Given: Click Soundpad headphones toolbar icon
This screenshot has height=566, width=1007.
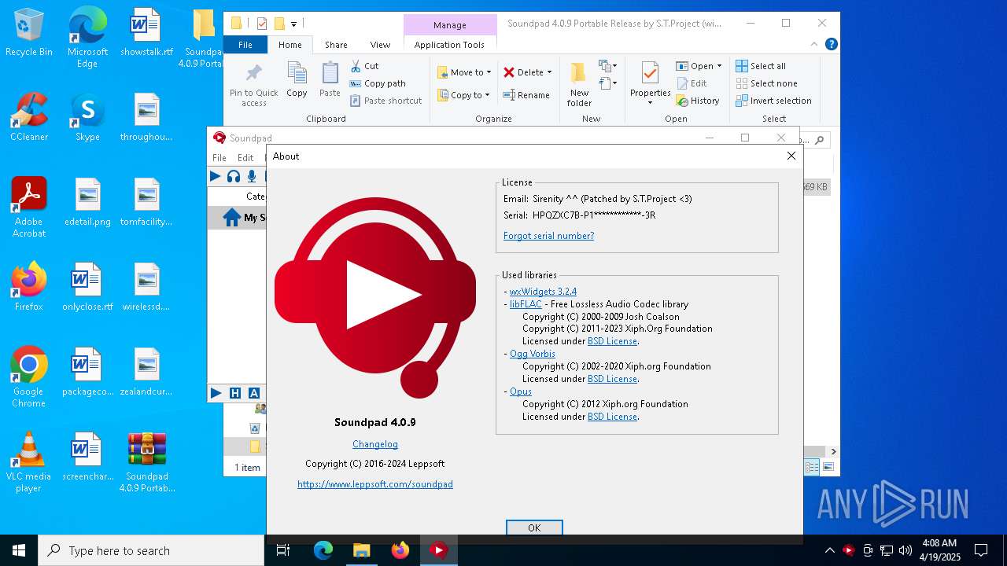Looking at the screenshot, I should click(x=234, y=176).
